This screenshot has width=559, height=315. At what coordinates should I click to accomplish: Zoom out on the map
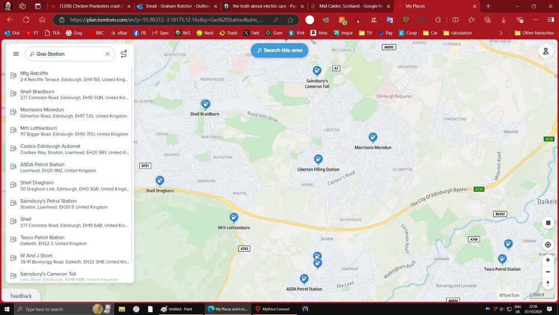(548, 272)
